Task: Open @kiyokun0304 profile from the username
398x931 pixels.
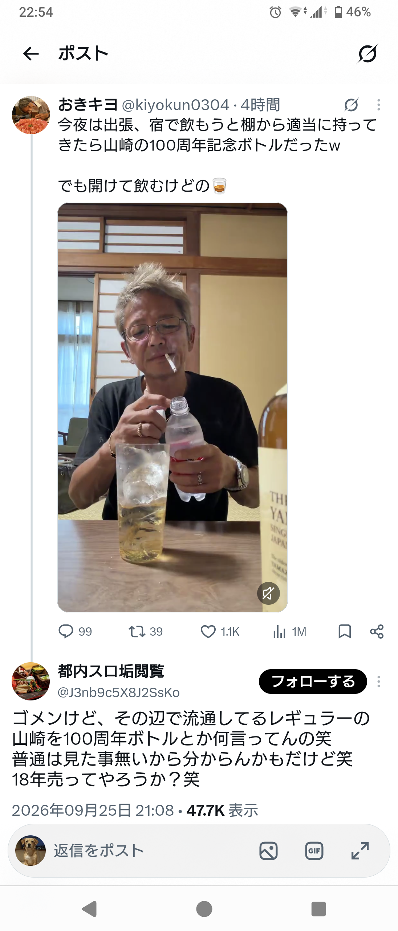Action: [176, 105]
